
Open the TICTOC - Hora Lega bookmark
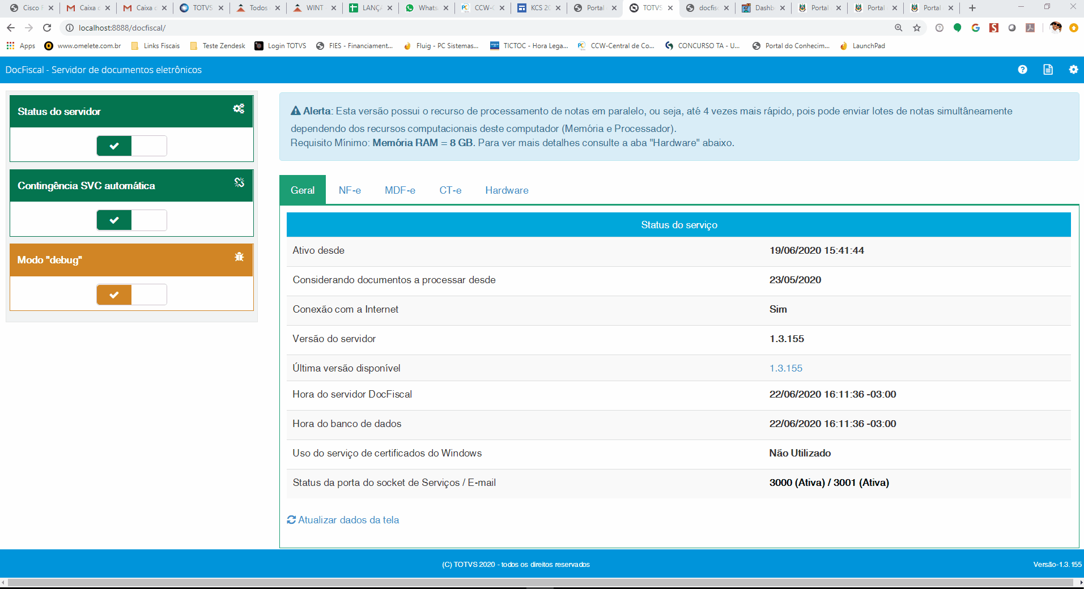(529, 46)
